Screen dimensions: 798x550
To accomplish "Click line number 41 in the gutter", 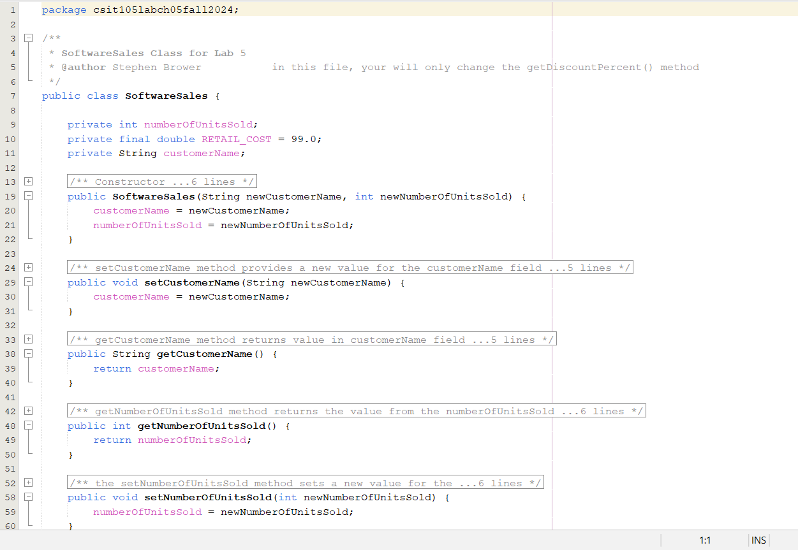I will pyautogui.click(x=10, y=397).
